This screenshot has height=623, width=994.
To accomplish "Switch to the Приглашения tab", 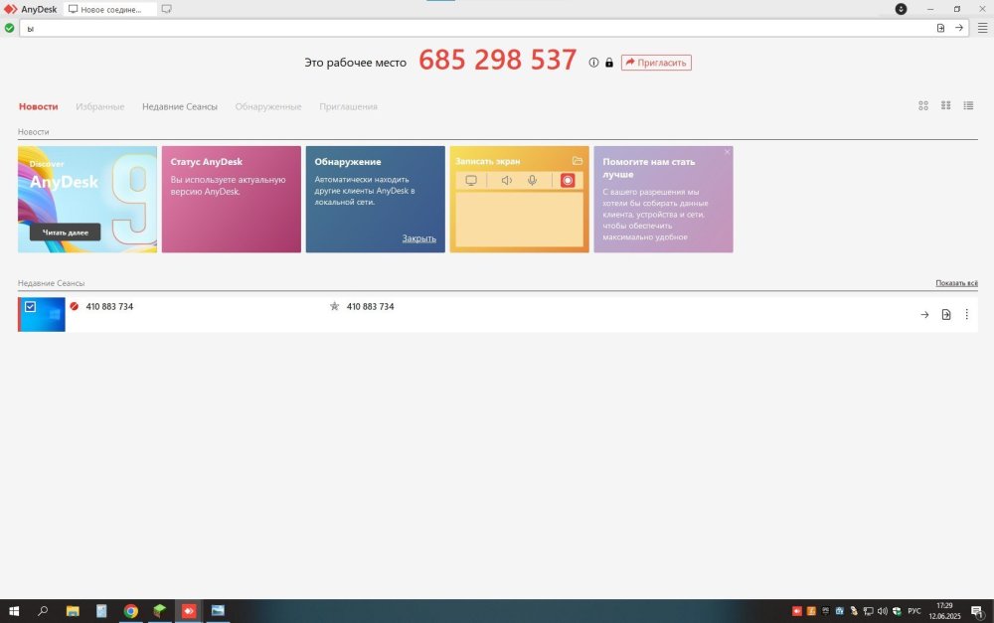I will click(x=348, y=106).
